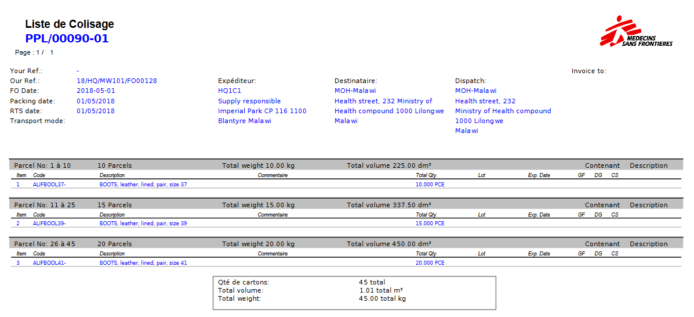The image size is (694, 317).
Task: Click the Packing date value 01/05/2018
Action: [96, 101]
